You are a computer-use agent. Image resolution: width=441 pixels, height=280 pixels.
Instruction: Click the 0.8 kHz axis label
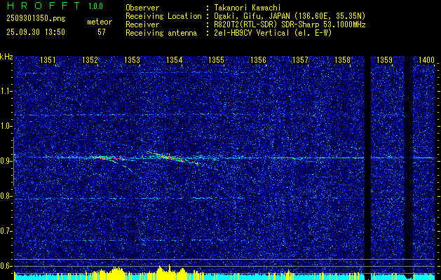coord(6,196)
